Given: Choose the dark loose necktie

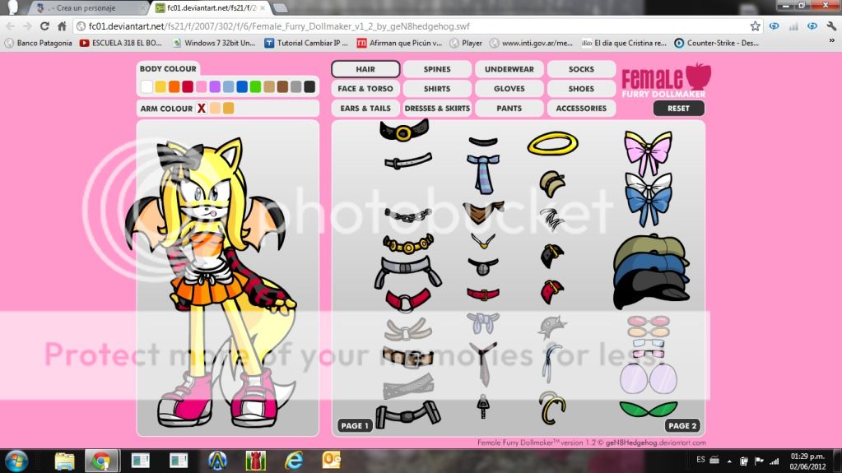Looking at the screenshot, I should point(483,364).
